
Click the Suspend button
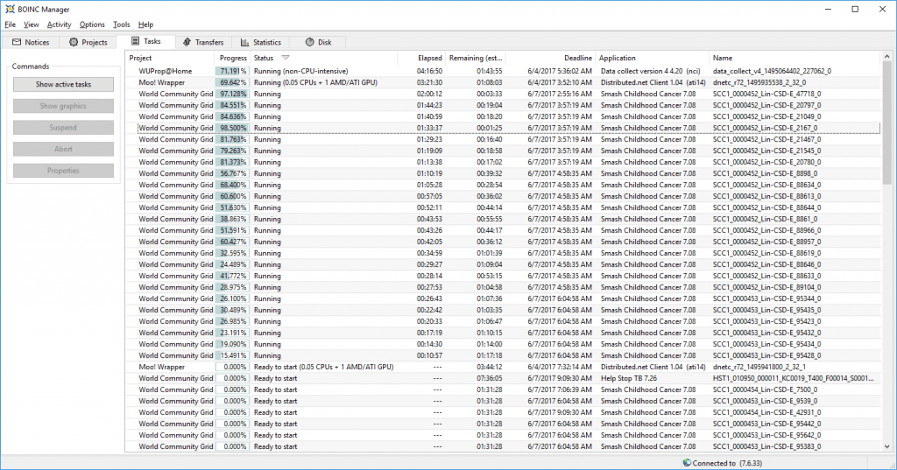coord(63,128)
